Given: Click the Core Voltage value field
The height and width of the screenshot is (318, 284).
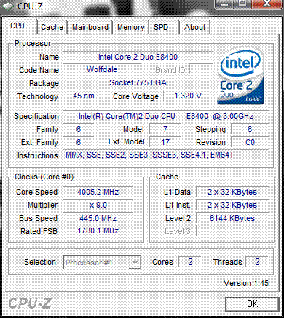Looking at the screenshot, I should 188,96.
